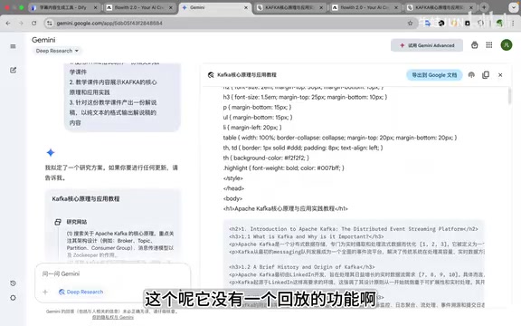Click the research icon beside the Kafka panel title
This screenshot has height=326, width=521.
coord(211,75)
